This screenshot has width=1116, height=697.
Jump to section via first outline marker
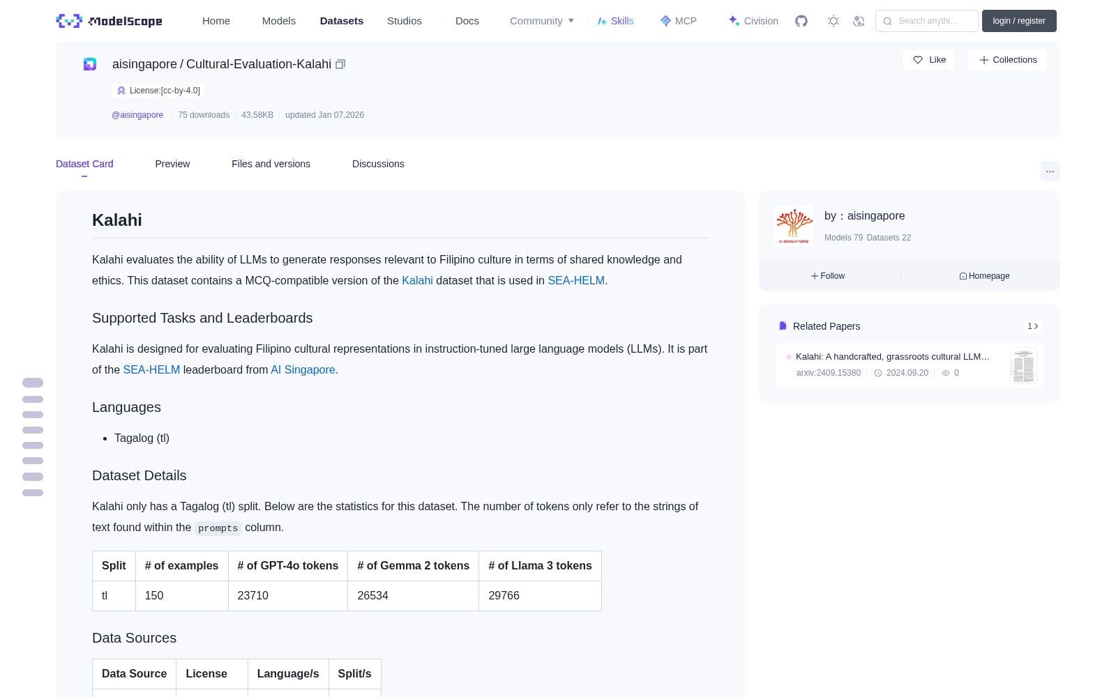coord(33,383)
